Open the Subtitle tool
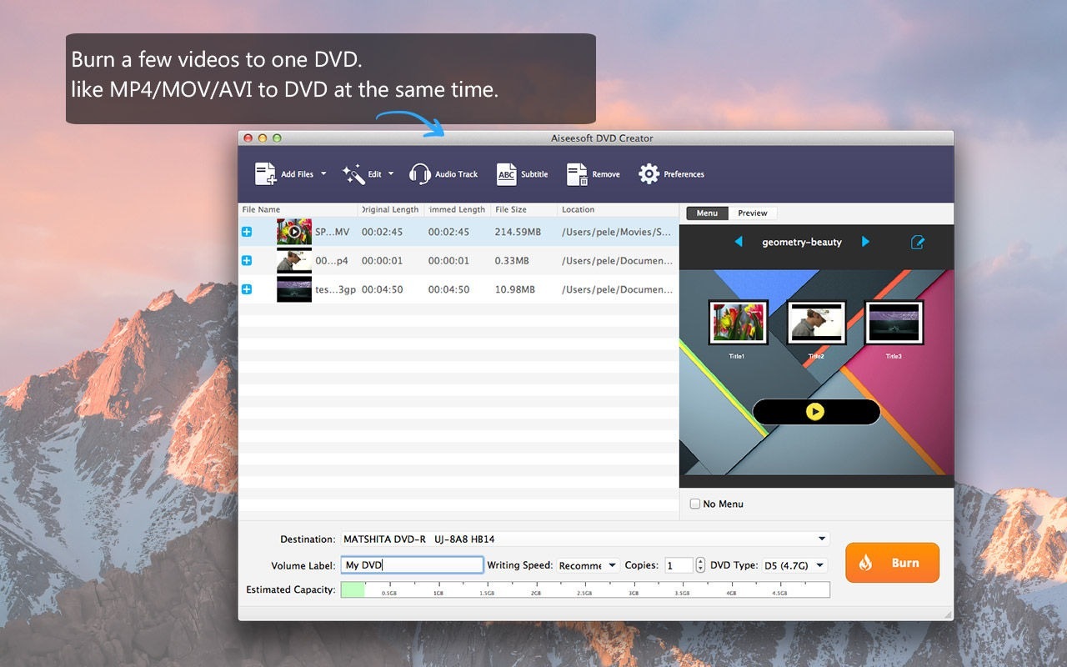 click(x=507, y=174)
